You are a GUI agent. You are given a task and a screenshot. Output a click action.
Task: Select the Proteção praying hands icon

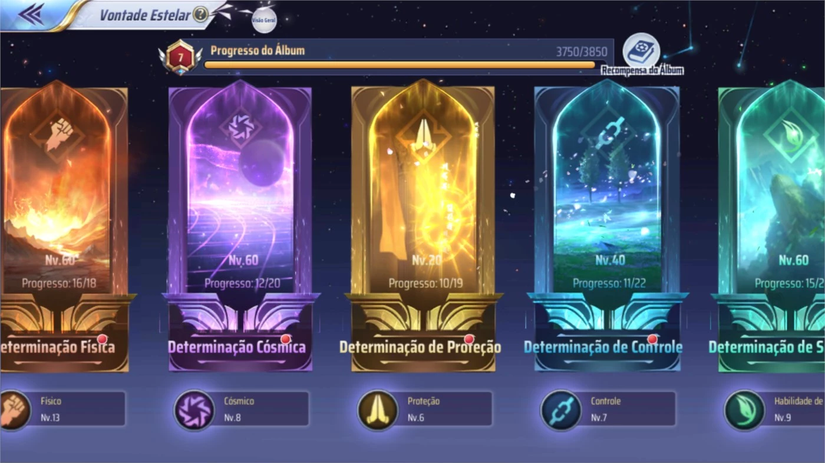tap(378, 410)
